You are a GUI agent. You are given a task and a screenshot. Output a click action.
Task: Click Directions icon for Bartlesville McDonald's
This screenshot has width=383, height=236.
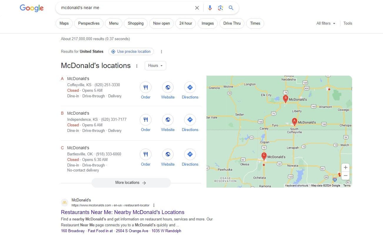pyautogui.click(x=190, y=154)
